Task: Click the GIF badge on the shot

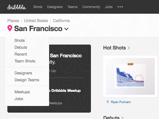Action: [151, 61]
